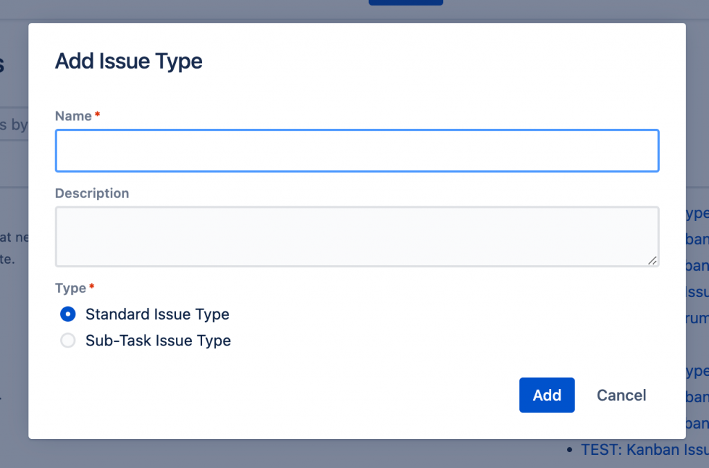Viewport: 709px width, 468px height.
Task: Click the empty dialog area left of Add
Action: click(x=312, y=395)
